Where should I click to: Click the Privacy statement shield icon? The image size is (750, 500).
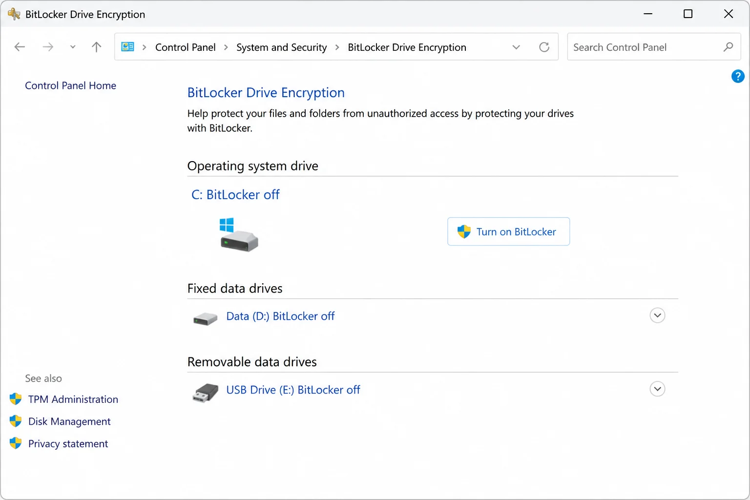(16, 443)
